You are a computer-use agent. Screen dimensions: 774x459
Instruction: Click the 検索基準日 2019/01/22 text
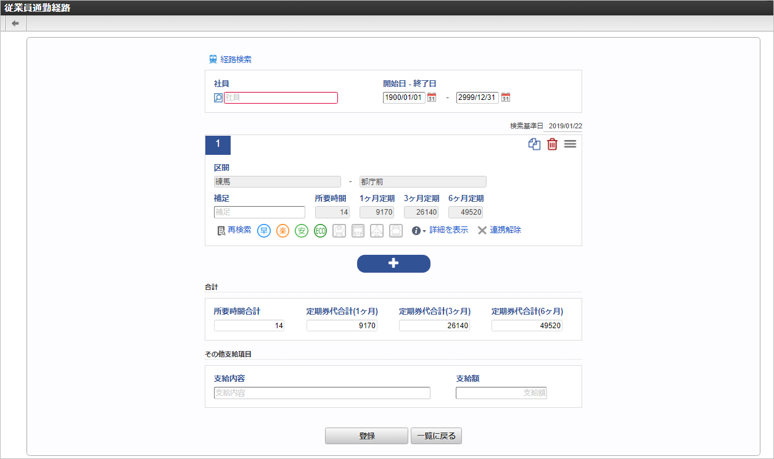coord(546,126)
